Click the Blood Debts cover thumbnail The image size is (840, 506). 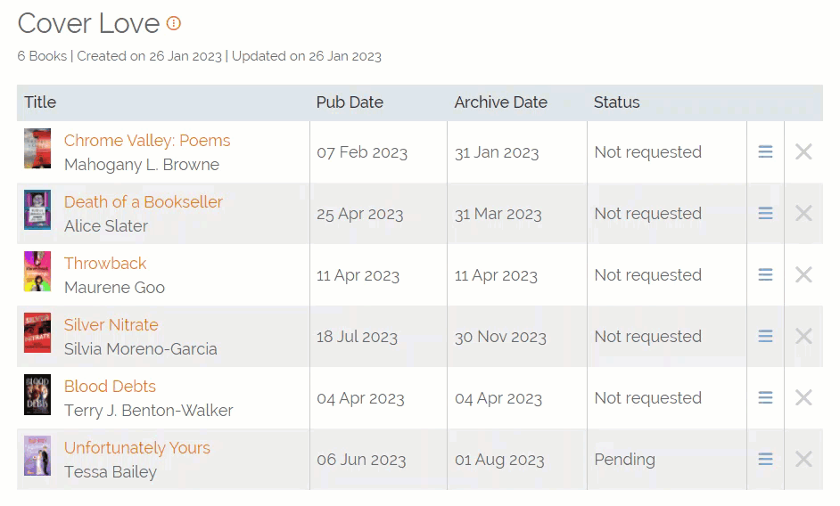37,395
